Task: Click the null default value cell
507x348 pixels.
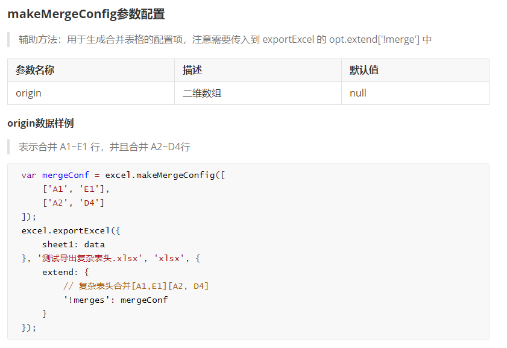Action: point(358,93)
